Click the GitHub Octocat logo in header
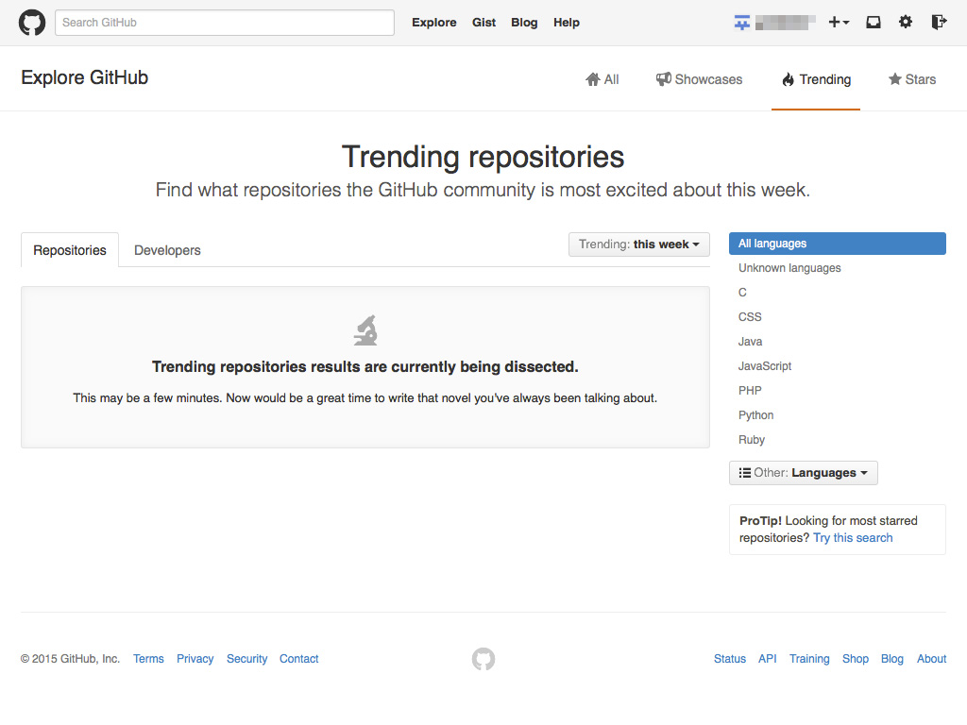The image size is (967, 725). pyautogui.click(x=32, y=23)
